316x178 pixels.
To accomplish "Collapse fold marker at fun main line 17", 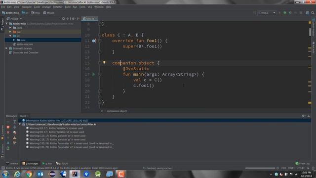I will 100,74.
